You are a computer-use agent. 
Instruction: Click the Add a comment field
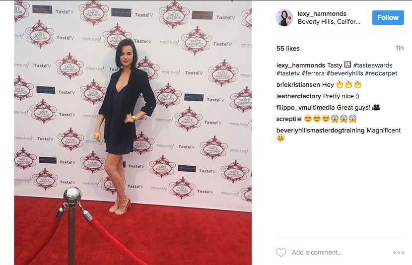coord(340,253)
